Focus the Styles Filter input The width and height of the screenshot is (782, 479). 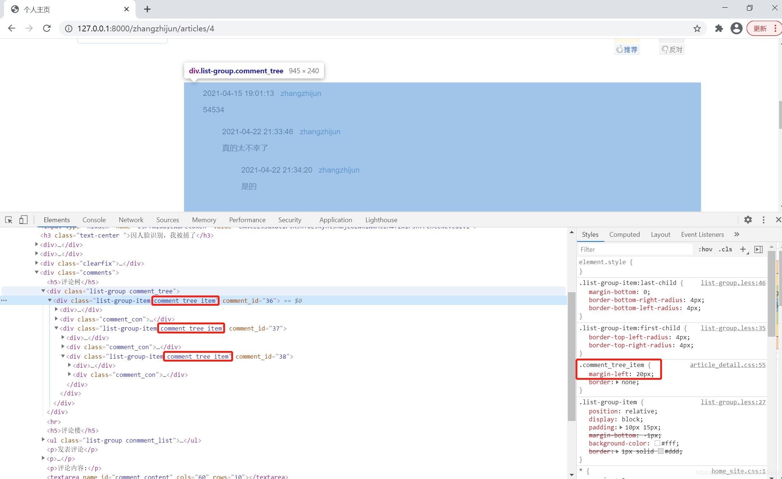point(635,249)
